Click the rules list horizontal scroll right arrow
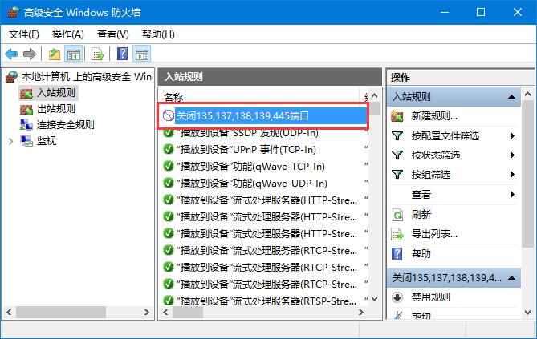537x339 pixels. click(360, 312)
